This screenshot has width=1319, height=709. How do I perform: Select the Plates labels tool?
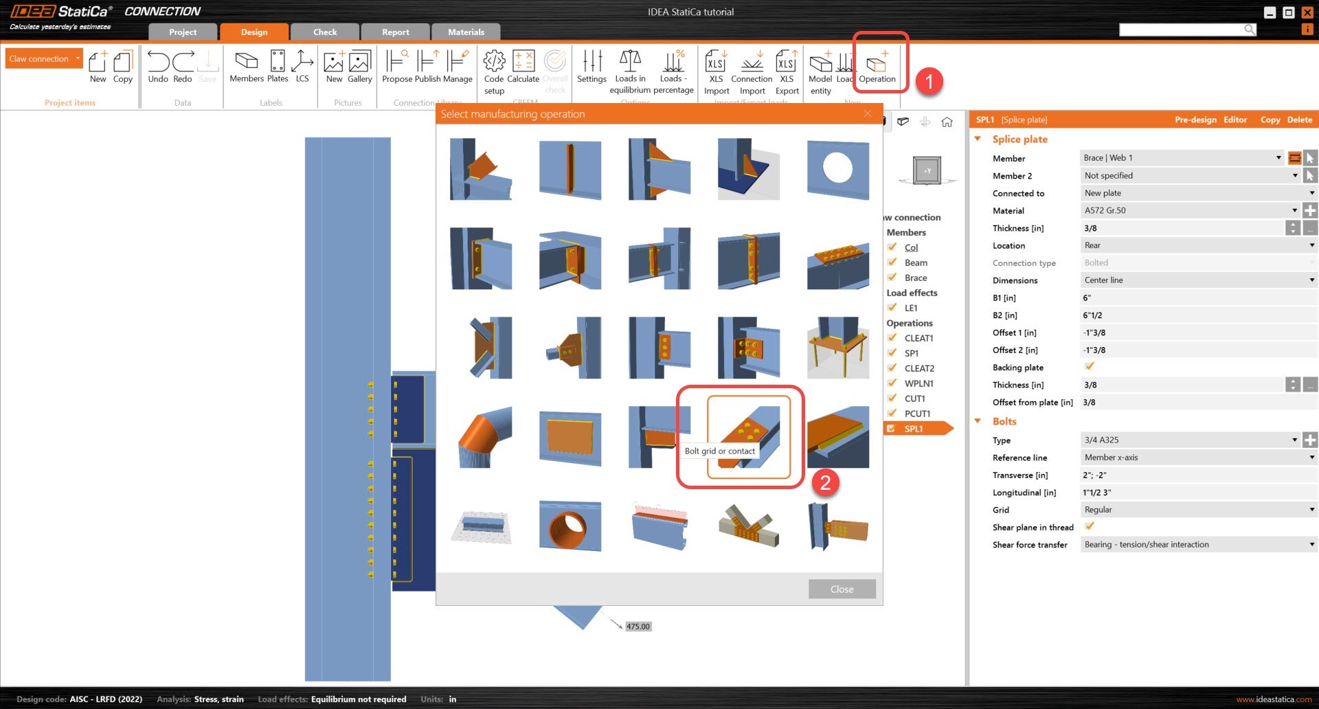pos(278,67)
